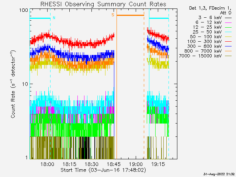
Task: Select the '100 - 300 keV' legend label
Action: click(x=205, y=42)
